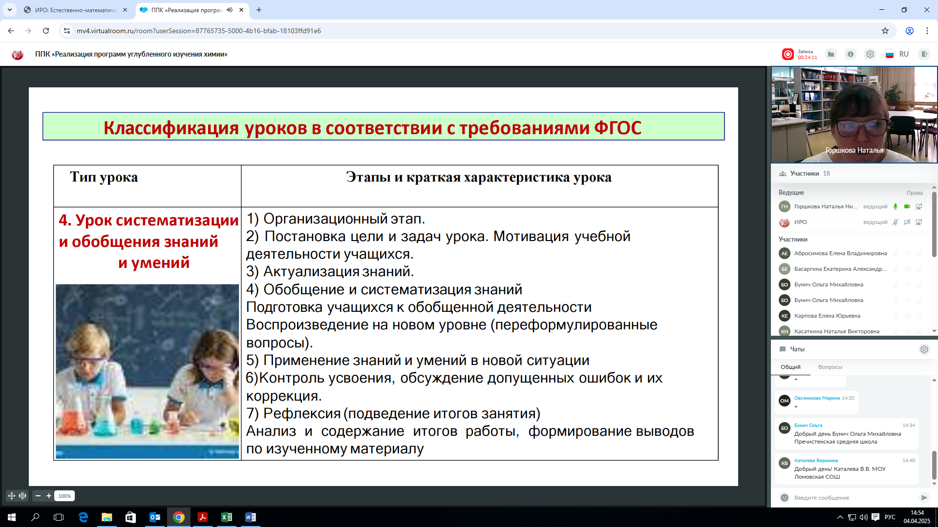Click the red recording indicator button
The width and height of the screenshot is (938, 527).
(x=788, y=54)
